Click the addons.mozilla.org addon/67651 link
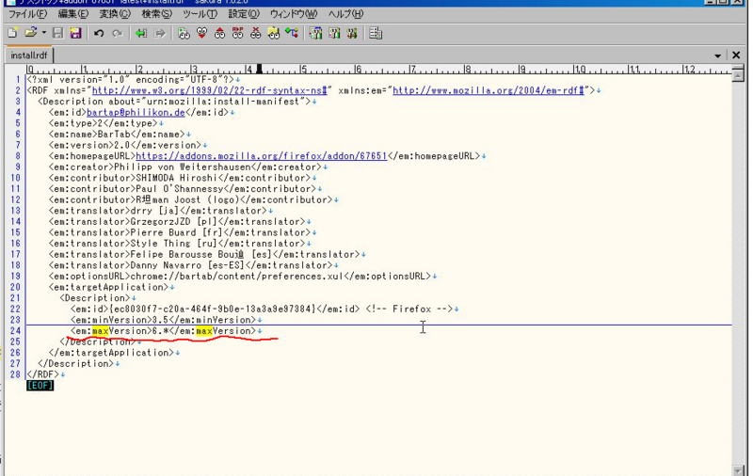The width and height of the screenshot is (753, 476). pyautogui.click(x=262, y=156)
